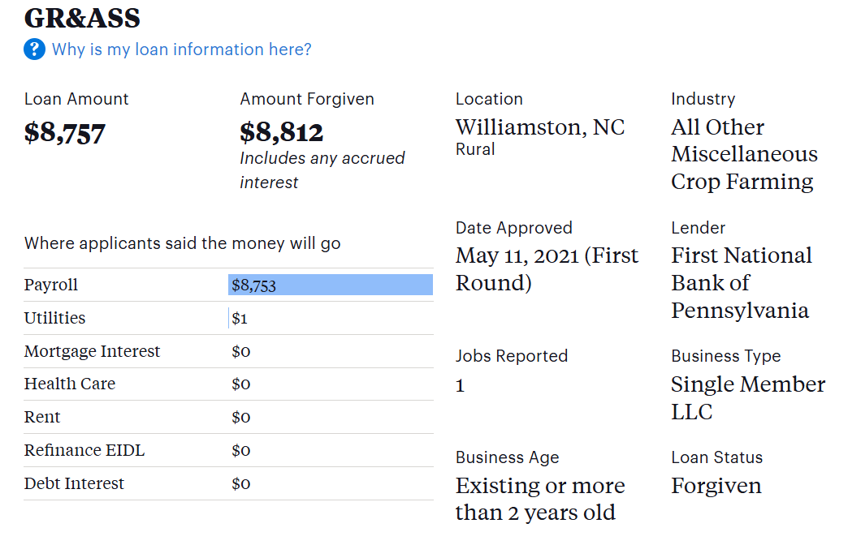Click the Jobs Reported value 1

pos(461,385)
